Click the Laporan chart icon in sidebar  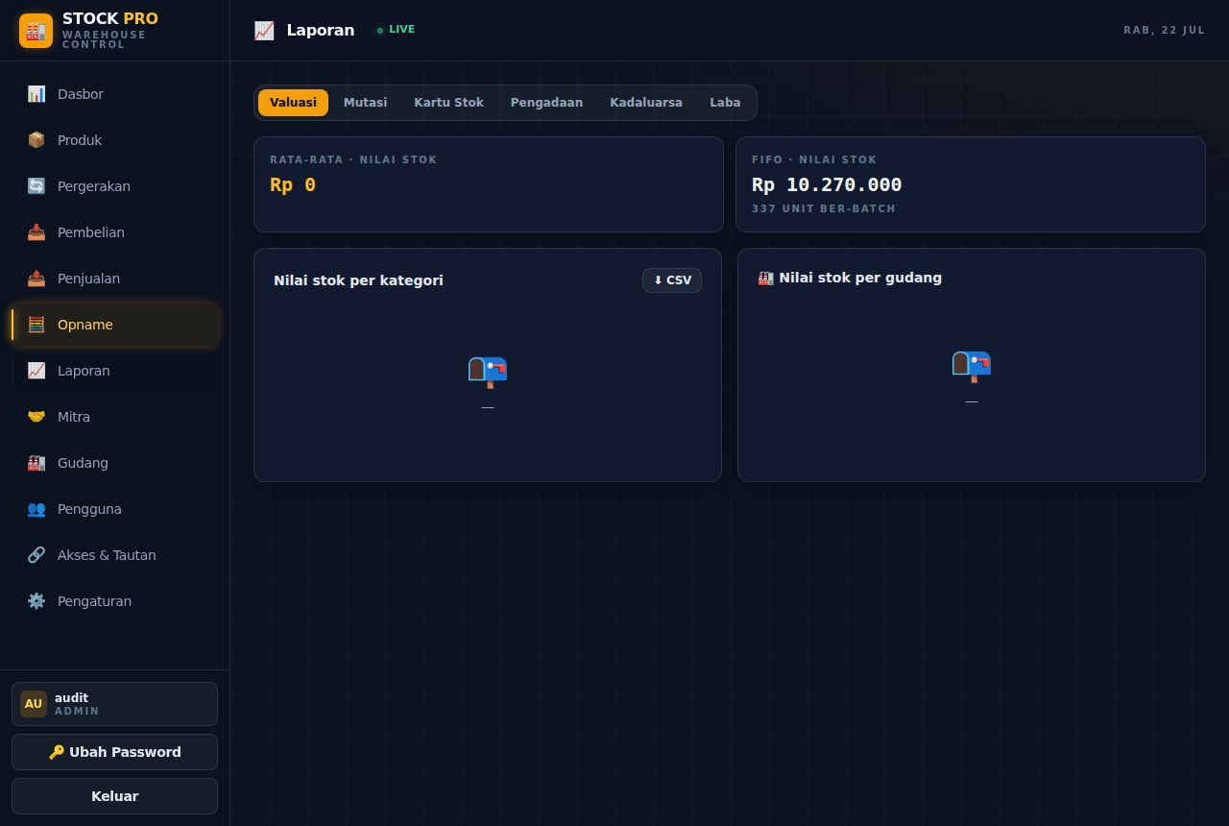tap(36, 371)
